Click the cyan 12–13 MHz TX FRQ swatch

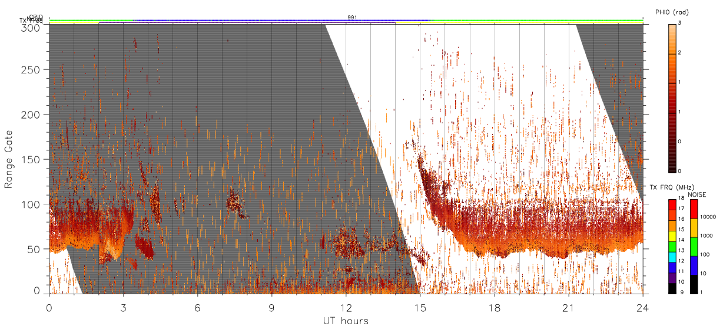(672, 257)
